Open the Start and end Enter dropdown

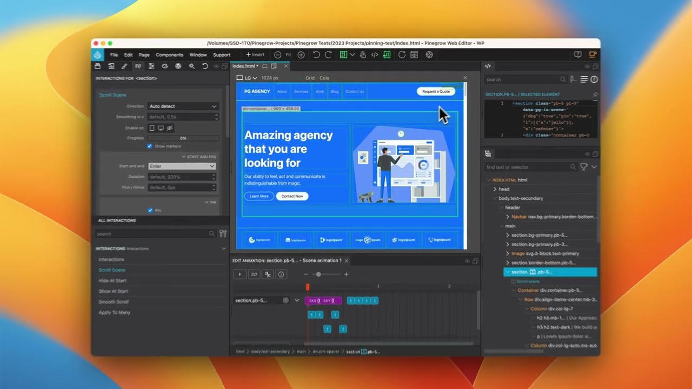click(x=182, y=166)
